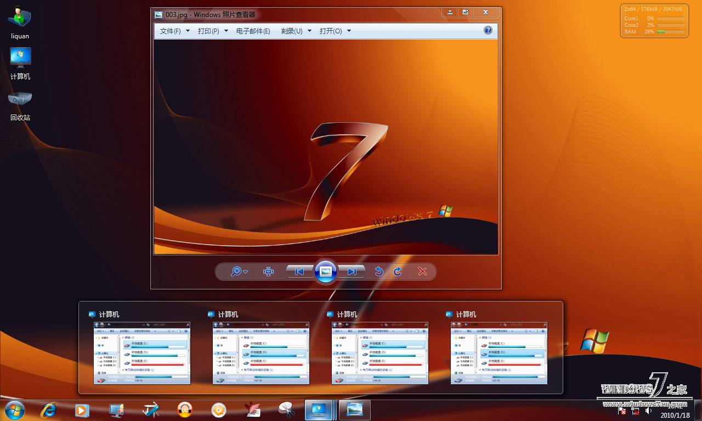This screenshot has height=421, width=702.
Task: Rotate the photo clockwise
Action: [398, 271]
